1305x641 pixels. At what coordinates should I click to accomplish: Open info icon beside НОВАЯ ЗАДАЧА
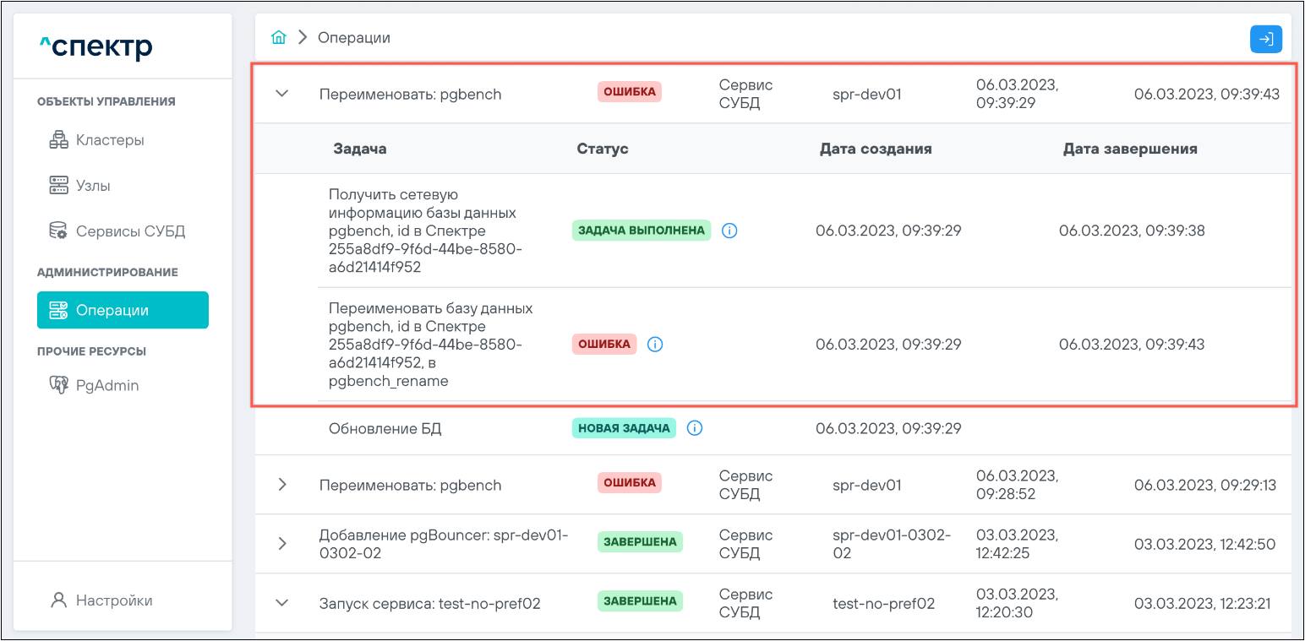tap(695, 428)
